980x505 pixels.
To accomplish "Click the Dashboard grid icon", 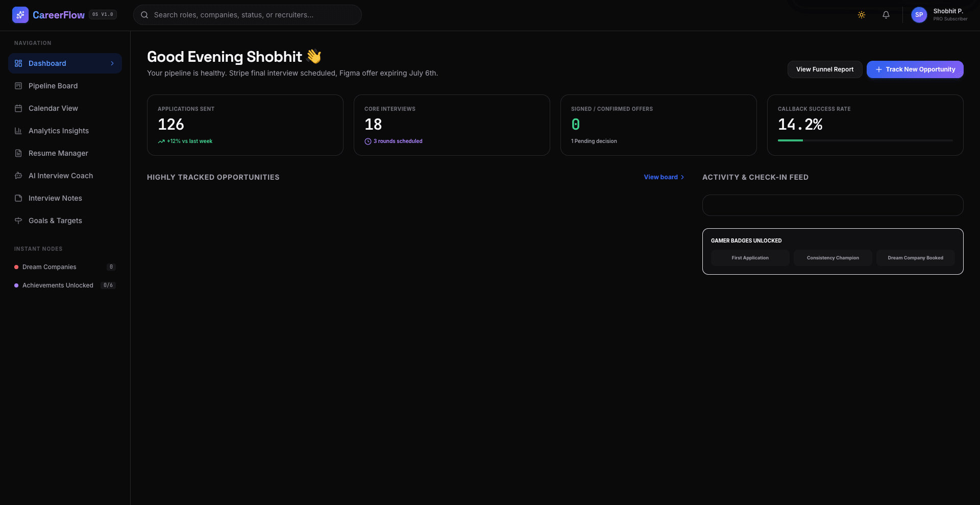I will [18, 63].
